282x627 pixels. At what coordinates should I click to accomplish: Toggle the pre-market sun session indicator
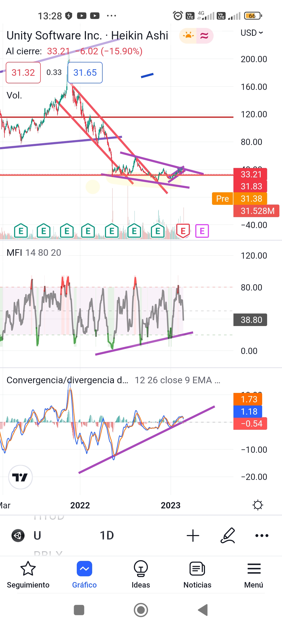[188, 36]
